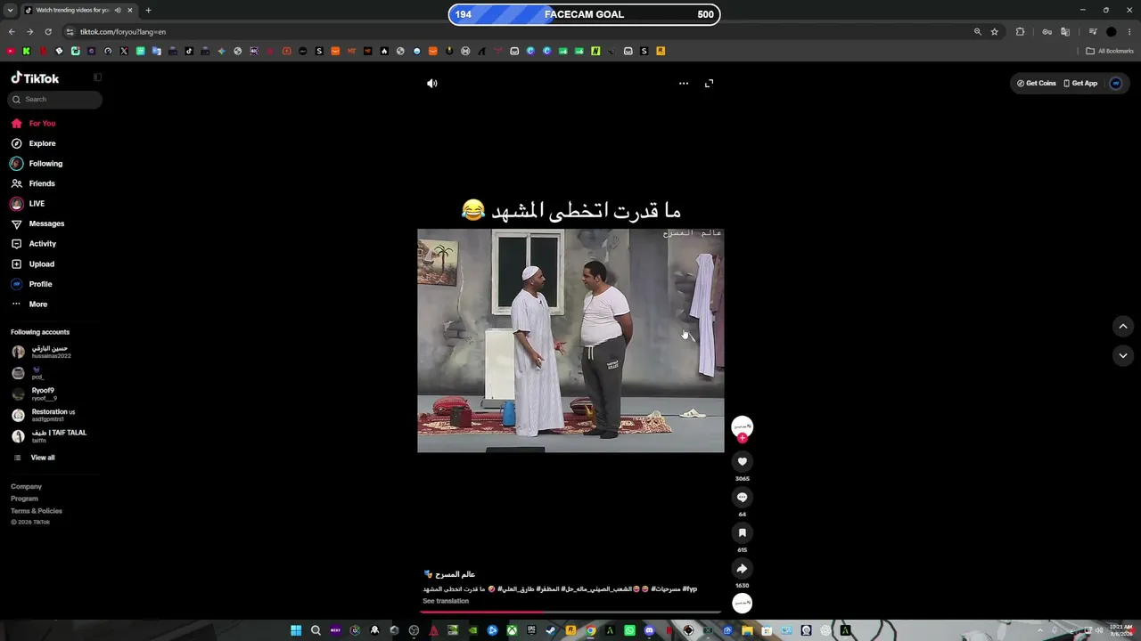Expand the video to fullscreen
The image size is (1141, 641).
710,84
